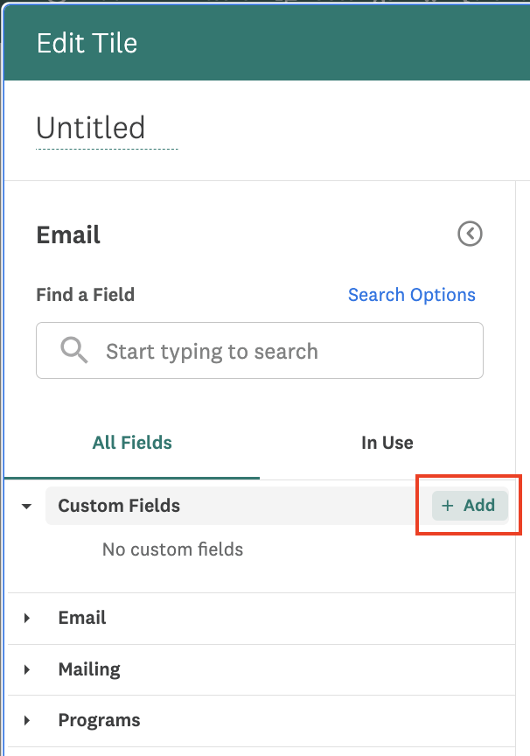Viewport: 530px width, 756px height.
Task: Select the Custom Fields row label
Action: (x=119, y=506)
